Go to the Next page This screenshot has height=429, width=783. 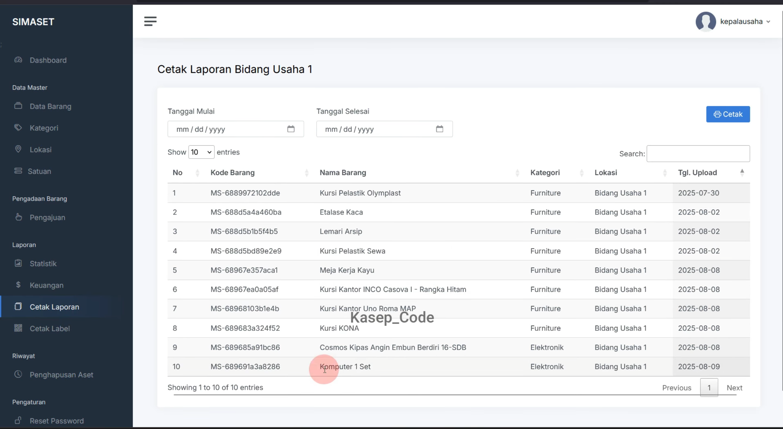point(734,388)
